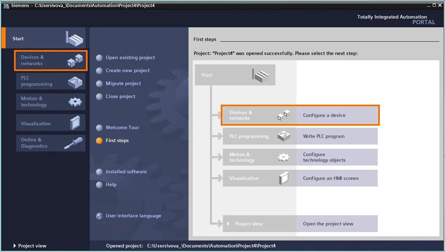Screen dimensions: 445x252
Task: Choose Close project
Action: click(x=121, y=97)
